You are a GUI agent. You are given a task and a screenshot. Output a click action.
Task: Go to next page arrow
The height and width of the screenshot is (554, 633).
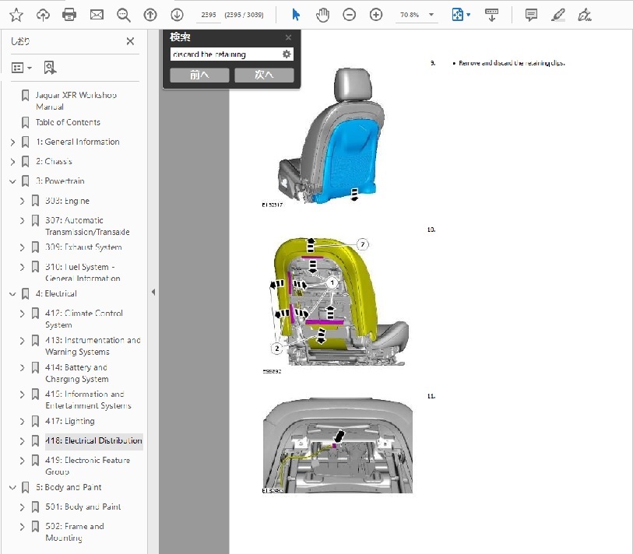[177, 15]
